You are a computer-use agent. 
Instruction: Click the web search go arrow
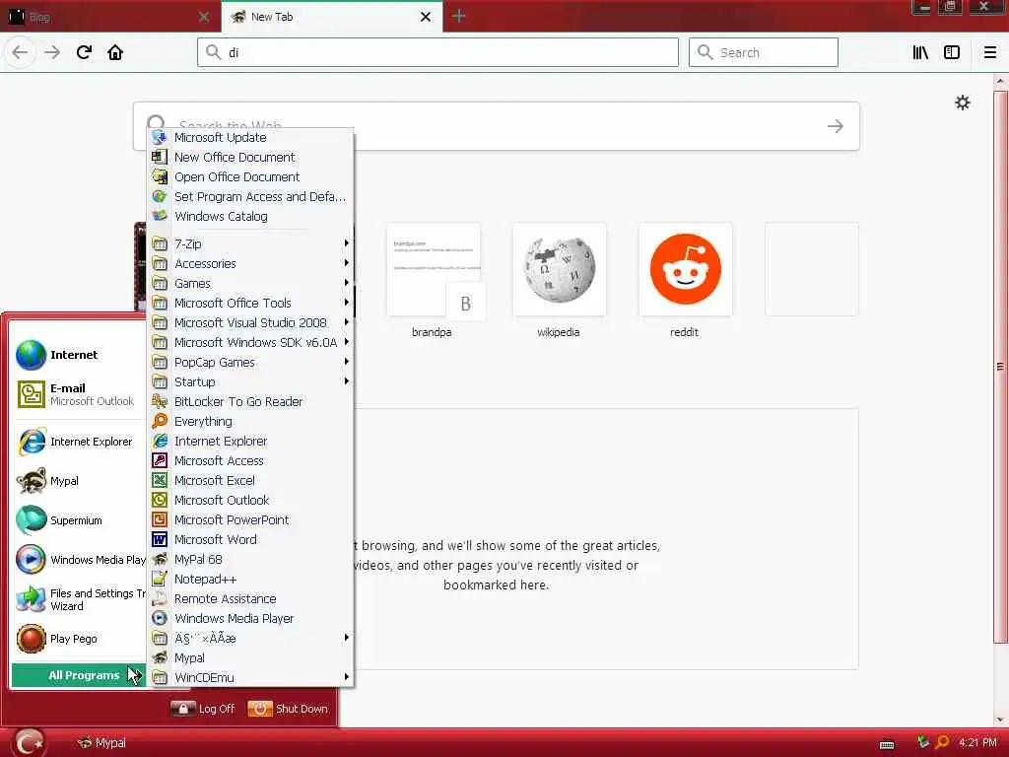836,126
